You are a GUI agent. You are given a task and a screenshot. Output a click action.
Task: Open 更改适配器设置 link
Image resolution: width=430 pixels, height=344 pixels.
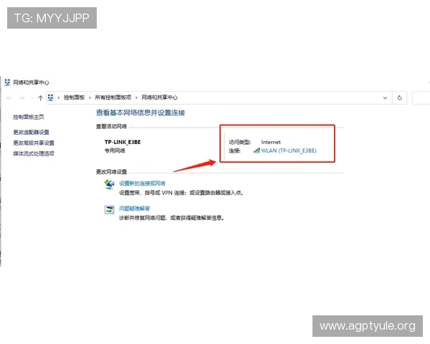(x=32, y=132)
